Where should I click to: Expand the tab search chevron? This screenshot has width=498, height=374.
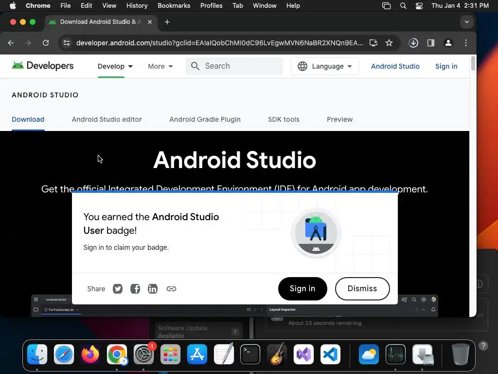[466, 22]
